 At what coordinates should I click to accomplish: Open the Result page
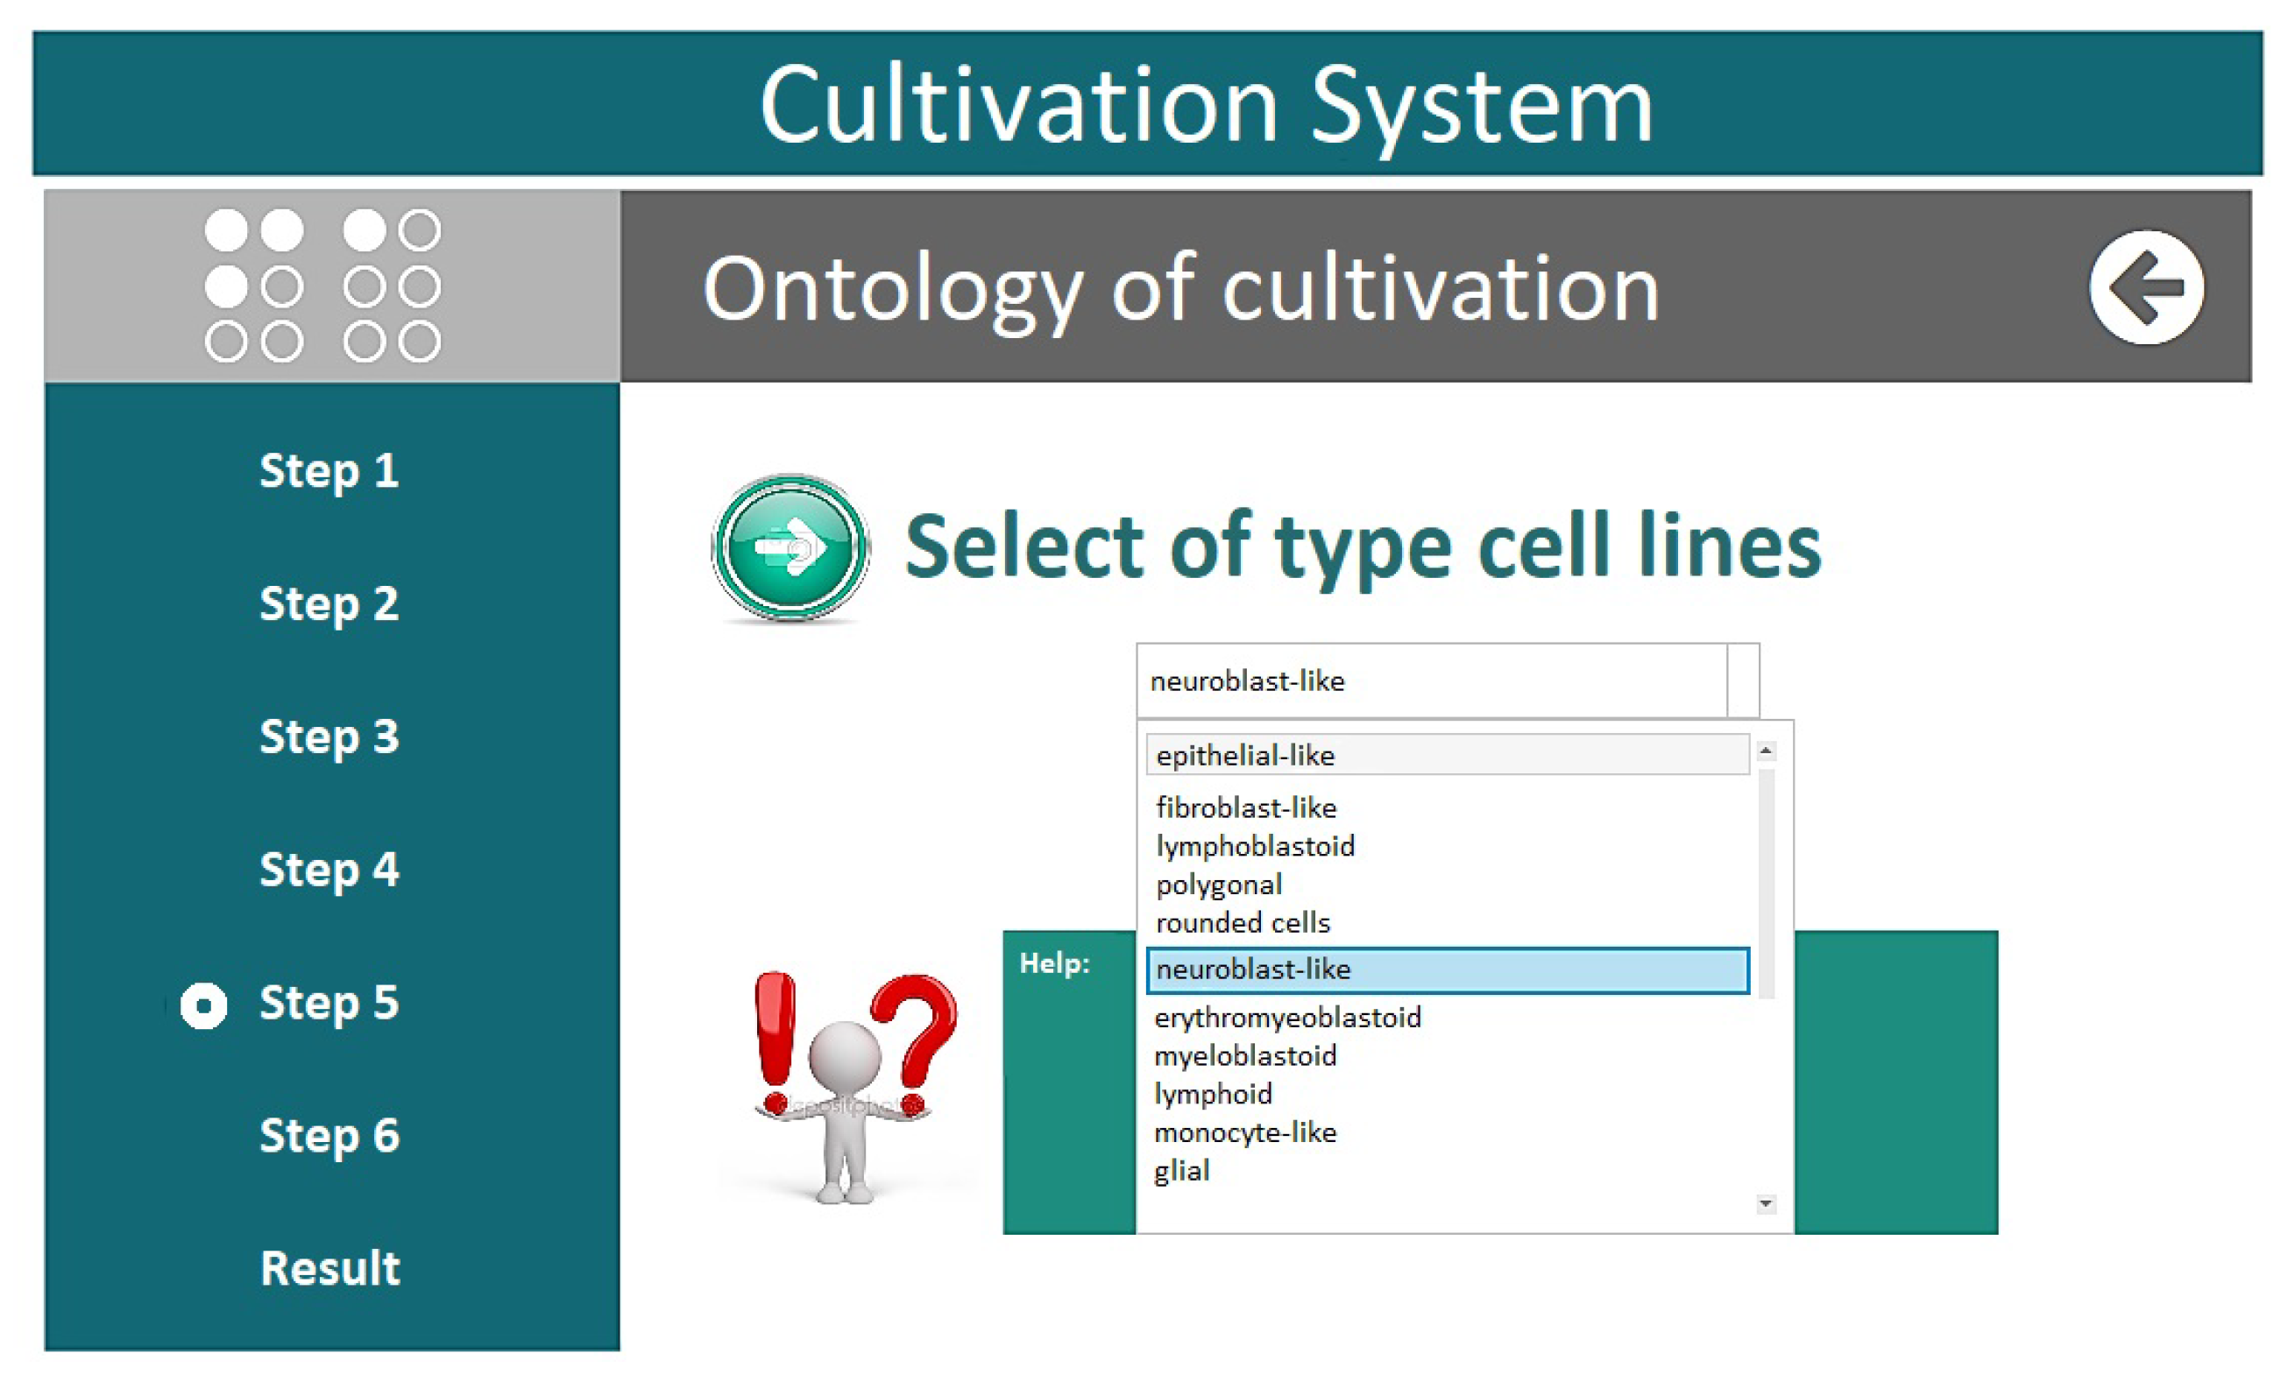coord(329,1267)
